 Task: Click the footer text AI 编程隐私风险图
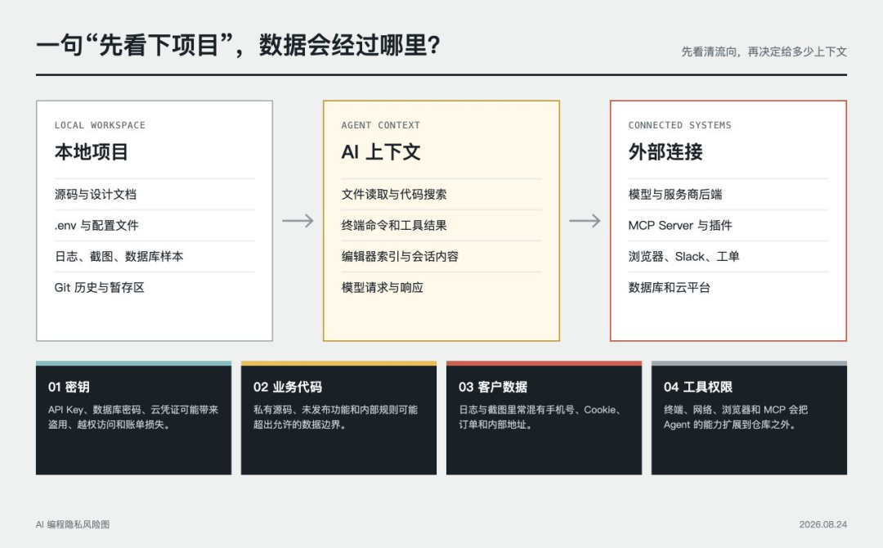coord(73,524)
